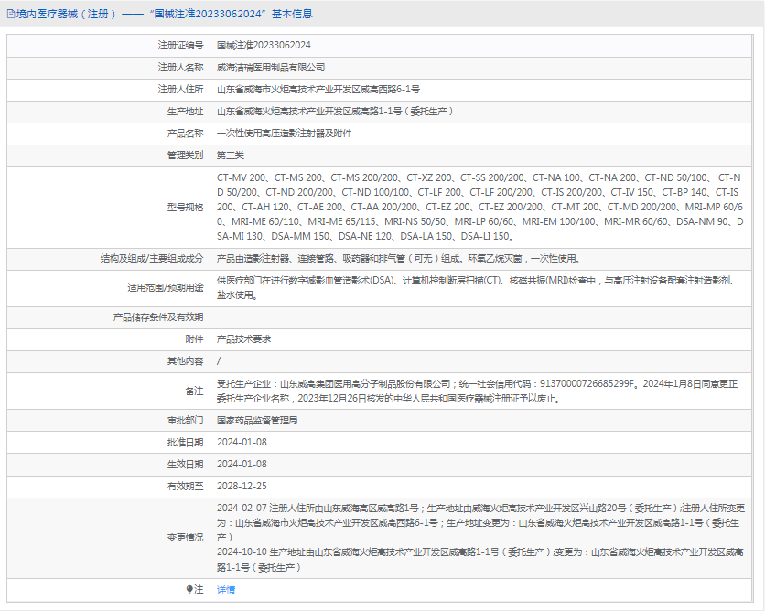
Task: Select the registrant name 威海洁瑞医用制品有限公司
Action: point(271,68)
